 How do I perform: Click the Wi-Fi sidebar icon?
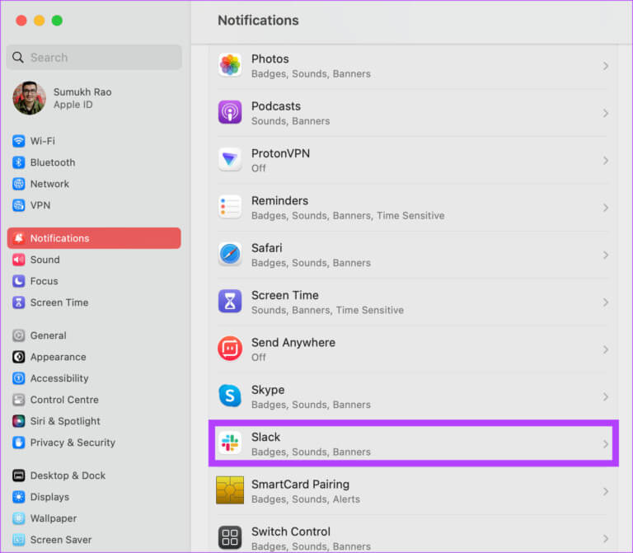(19, 141)
